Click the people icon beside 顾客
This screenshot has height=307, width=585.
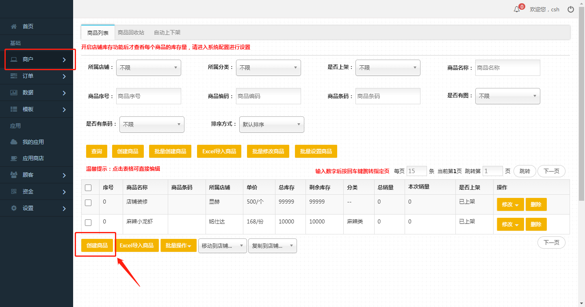click(x=14, y=175)
